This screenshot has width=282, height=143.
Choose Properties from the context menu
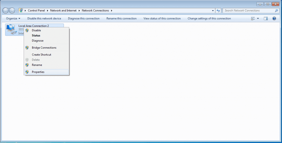tap(47, 72)
